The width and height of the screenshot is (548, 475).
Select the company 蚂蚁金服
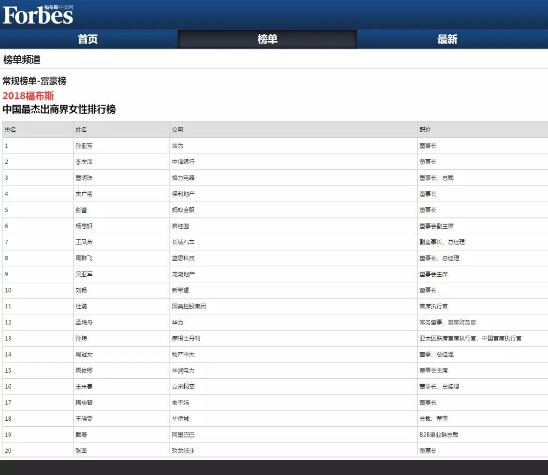183,210
